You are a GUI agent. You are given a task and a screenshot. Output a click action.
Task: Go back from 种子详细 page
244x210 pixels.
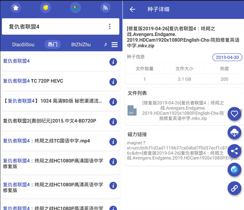coord(132,9)
